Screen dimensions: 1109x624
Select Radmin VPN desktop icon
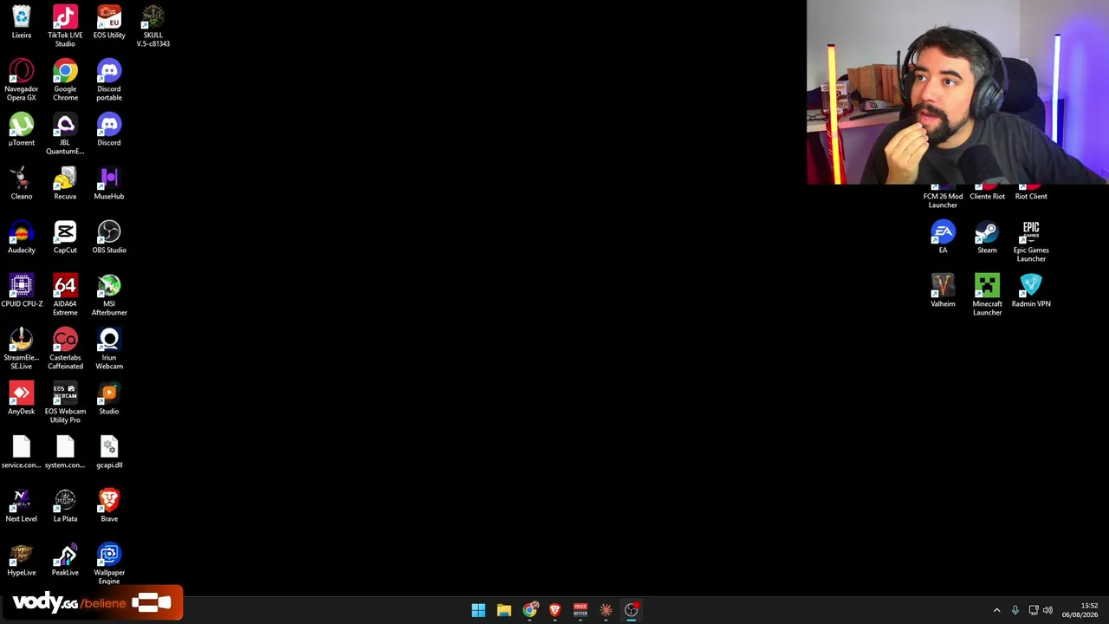tap(1031, 286)
